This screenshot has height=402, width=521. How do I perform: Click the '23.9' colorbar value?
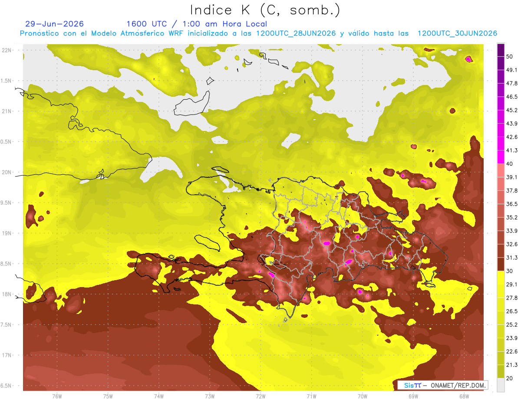tap(512, 338)
